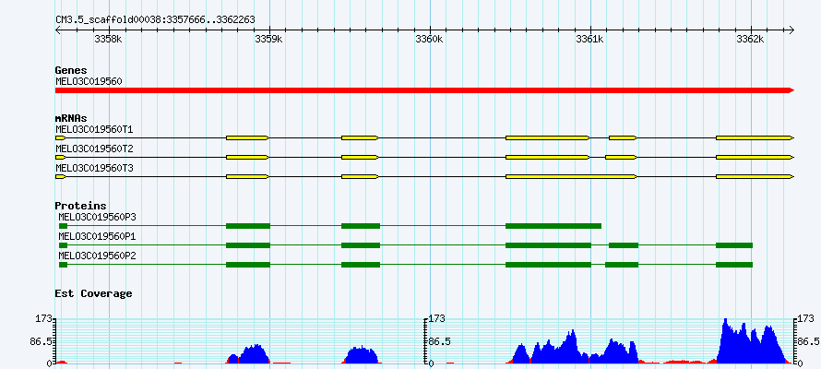The height and width of the screenshot is (369, 821).
Task: Click the tiny first exon of MELO3C019560T2
Action: click(x=60, y=157)
